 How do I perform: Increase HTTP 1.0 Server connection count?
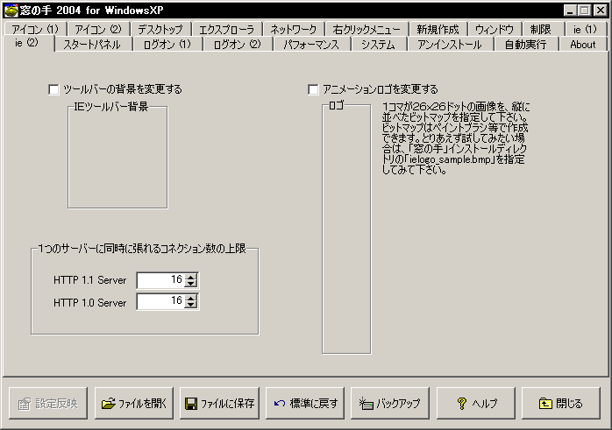tap(192, 298)
